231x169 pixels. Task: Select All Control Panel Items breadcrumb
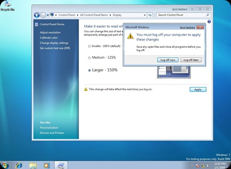94,15
